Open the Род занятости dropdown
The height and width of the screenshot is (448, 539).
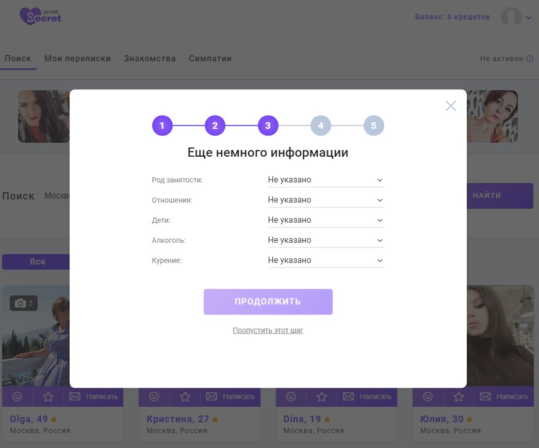click(x=326, y=180)
